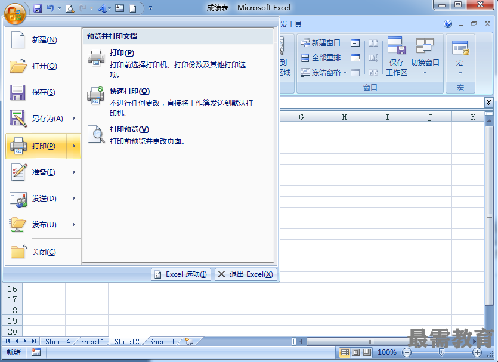Click the Insert Worksheet tab icon
The height and width of the screenshot is (362, 498).
point(190,341)
